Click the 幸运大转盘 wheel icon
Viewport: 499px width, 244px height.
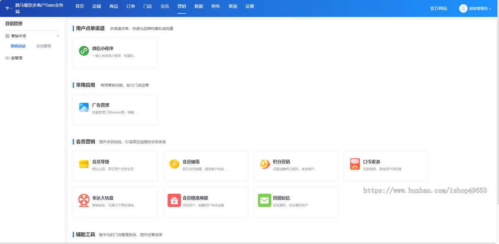tap(84, 201)
